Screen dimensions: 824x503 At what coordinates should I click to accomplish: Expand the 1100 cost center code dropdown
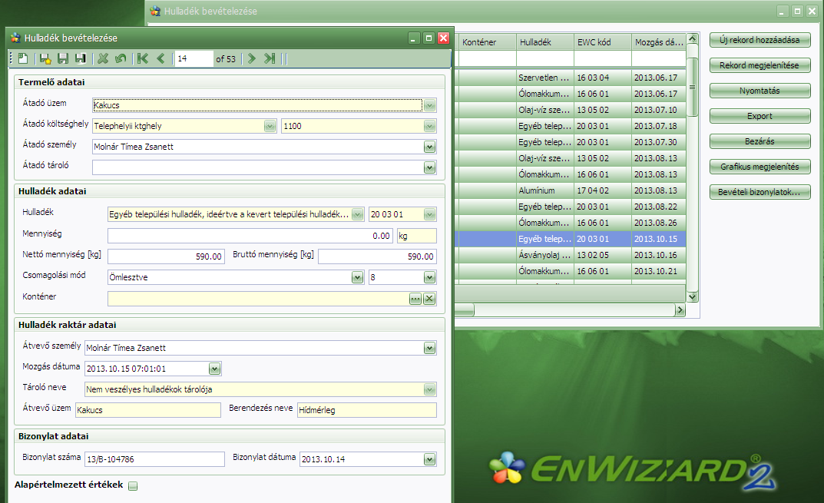click(429, 126)
